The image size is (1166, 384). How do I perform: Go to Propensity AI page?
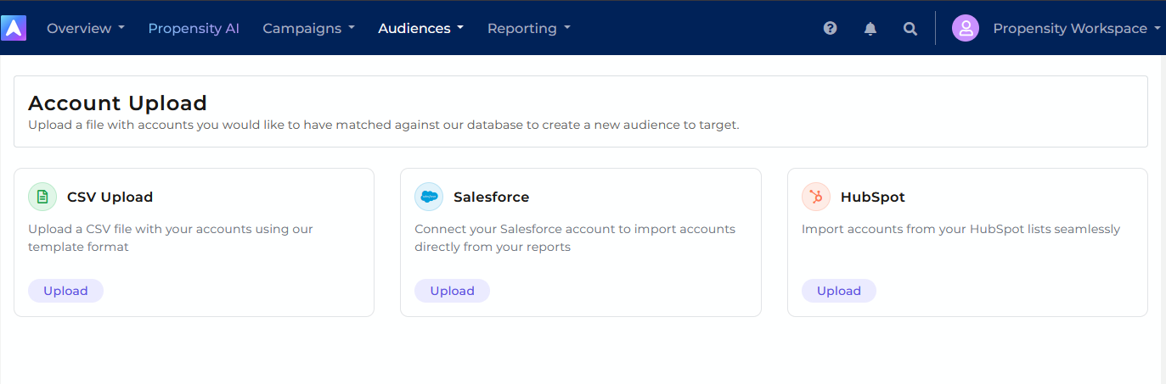(x=194, y=28)
